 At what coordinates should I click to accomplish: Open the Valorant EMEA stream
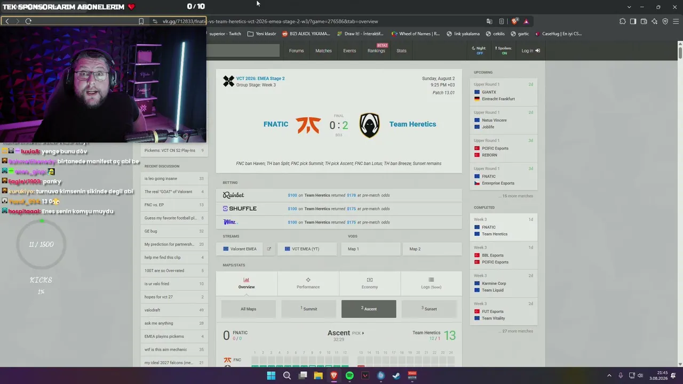[240, 249]
